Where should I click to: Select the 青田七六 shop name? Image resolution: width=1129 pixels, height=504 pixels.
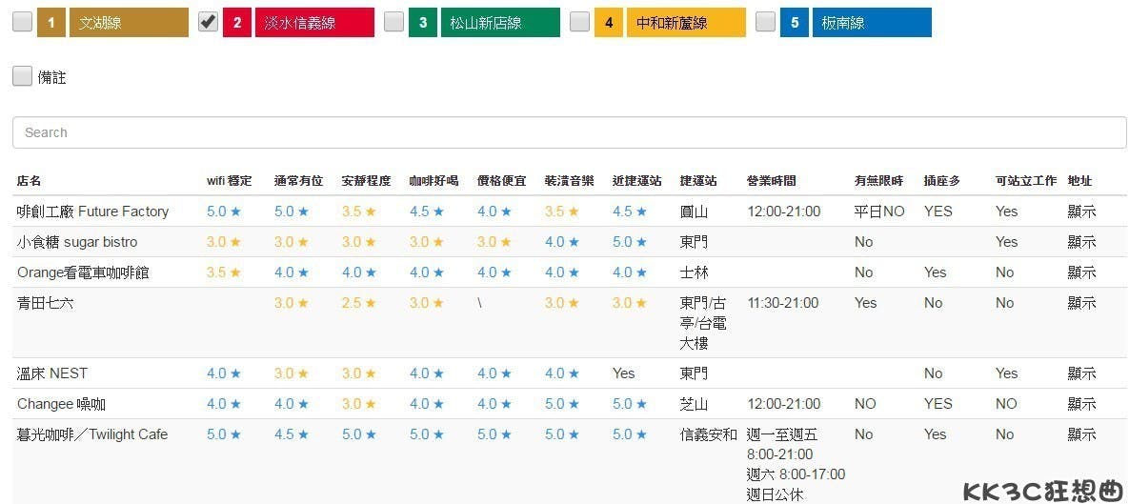click(45, 303)
